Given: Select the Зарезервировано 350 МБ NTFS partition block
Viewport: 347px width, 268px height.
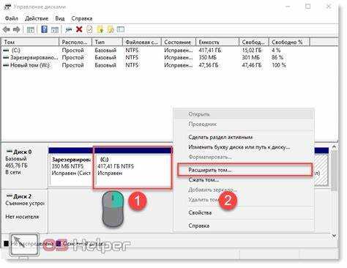Looking at the screenshot, I should pyautogui.click(x=71, y=168).
